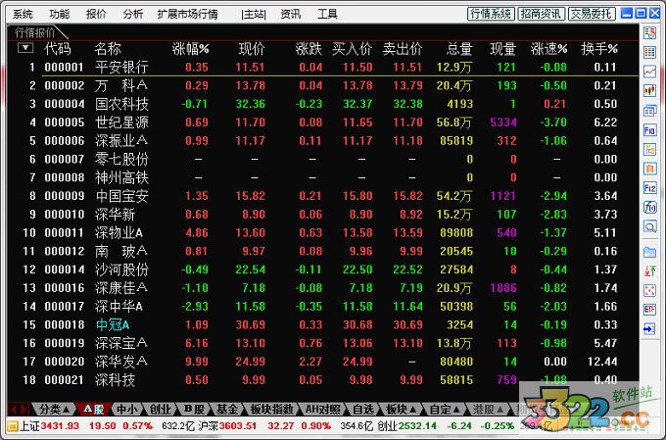Switch to the 创业 bottom tab
The width and height of the screenshot is (666, 440).
pyautogui.click(x=160, y=410)
